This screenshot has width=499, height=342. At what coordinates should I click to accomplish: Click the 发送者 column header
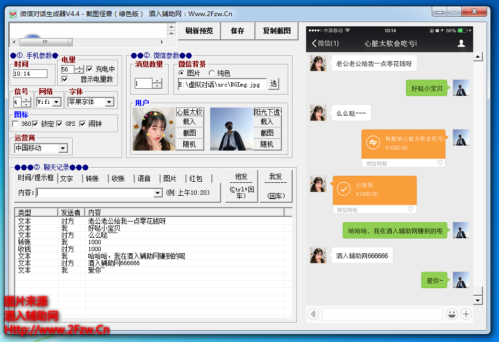[x=71, y=212]
